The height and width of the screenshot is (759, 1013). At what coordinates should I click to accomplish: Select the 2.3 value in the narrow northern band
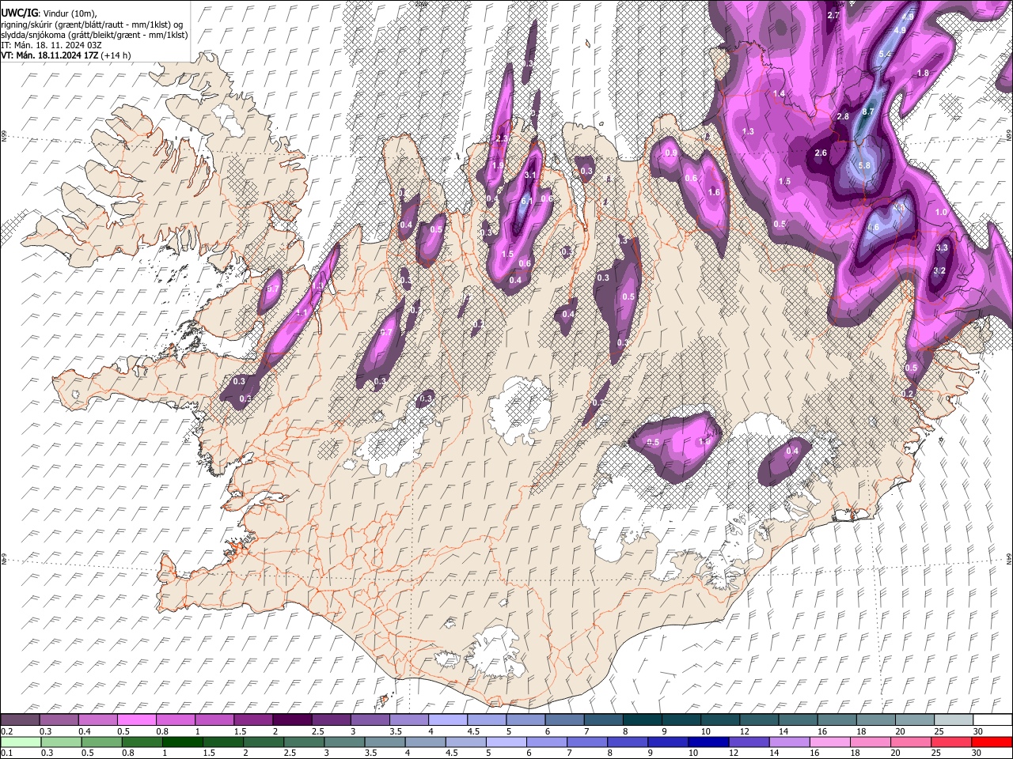point(500,139)
